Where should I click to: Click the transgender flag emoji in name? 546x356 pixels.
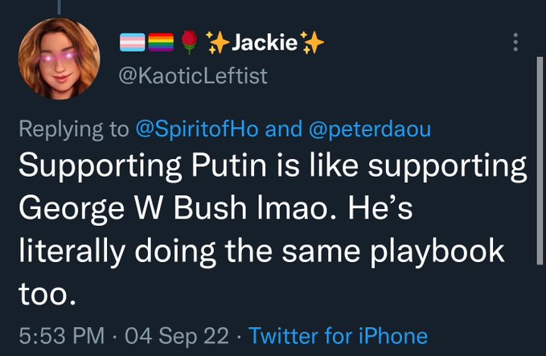click(131, 43)
